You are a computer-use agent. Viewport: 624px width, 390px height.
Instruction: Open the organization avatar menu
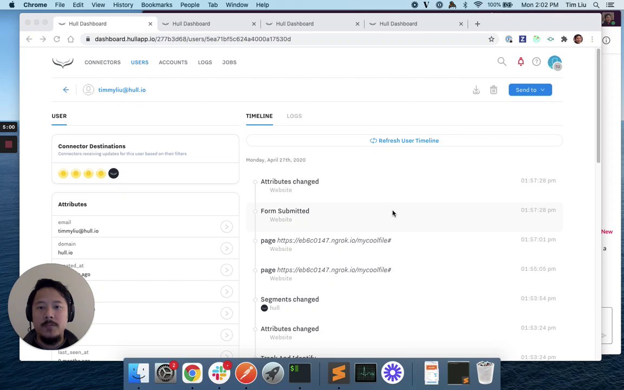pyautogui.click(x=555, y=62)
